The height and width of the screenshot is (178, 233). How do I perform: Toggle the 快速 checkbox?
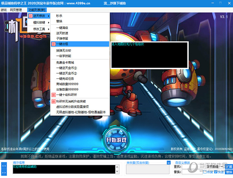click(x=216, y=171)
